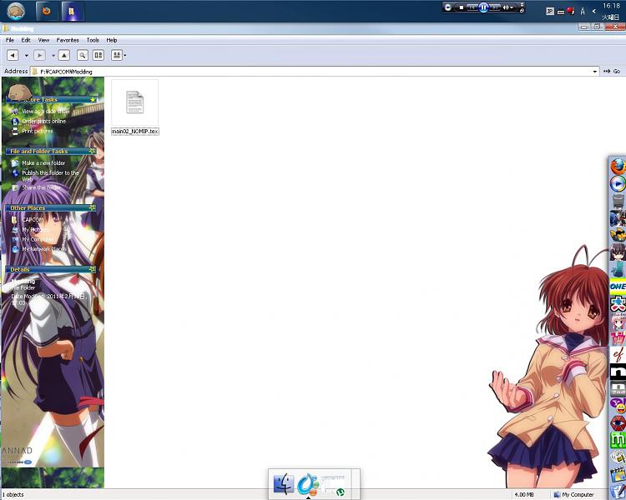Switch to Firefox taskbar button
The height and width of the screenshot is (500, 626).
pyautogui.click(x=46, y=11)
